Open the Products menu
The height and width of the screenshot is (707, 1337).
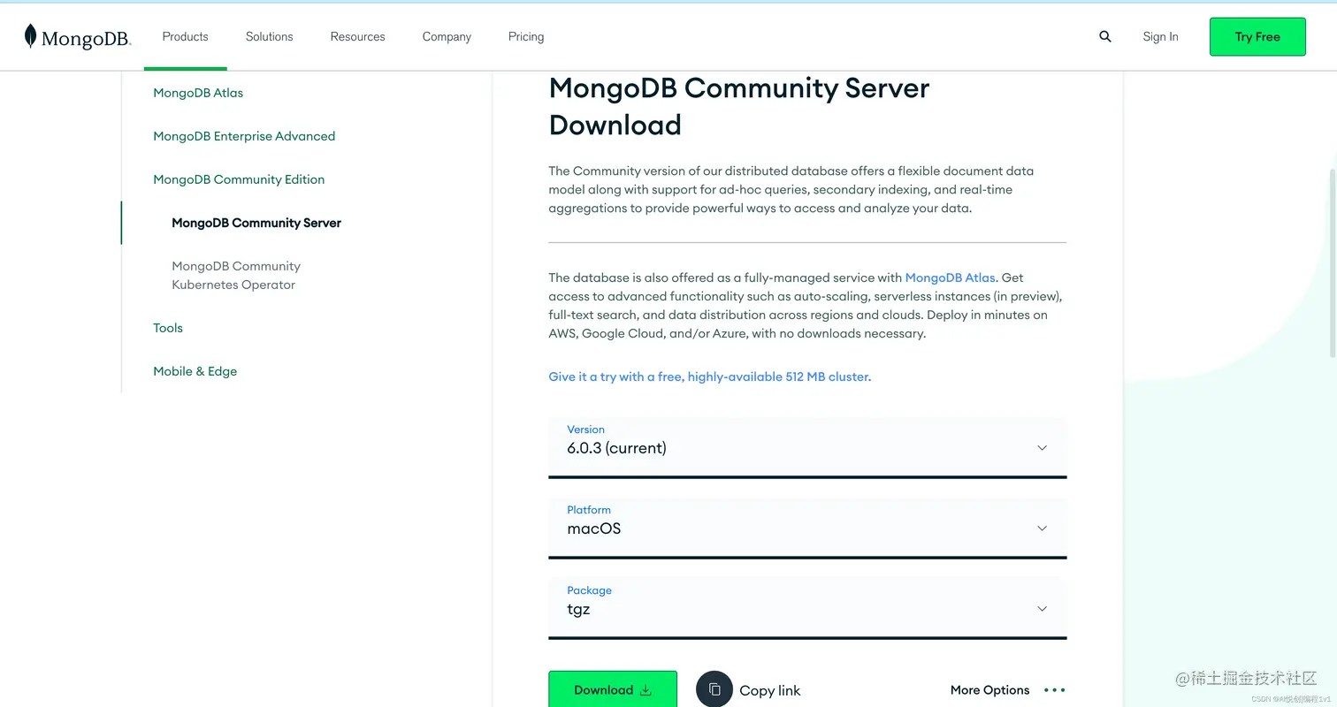(x=185, y=36)
